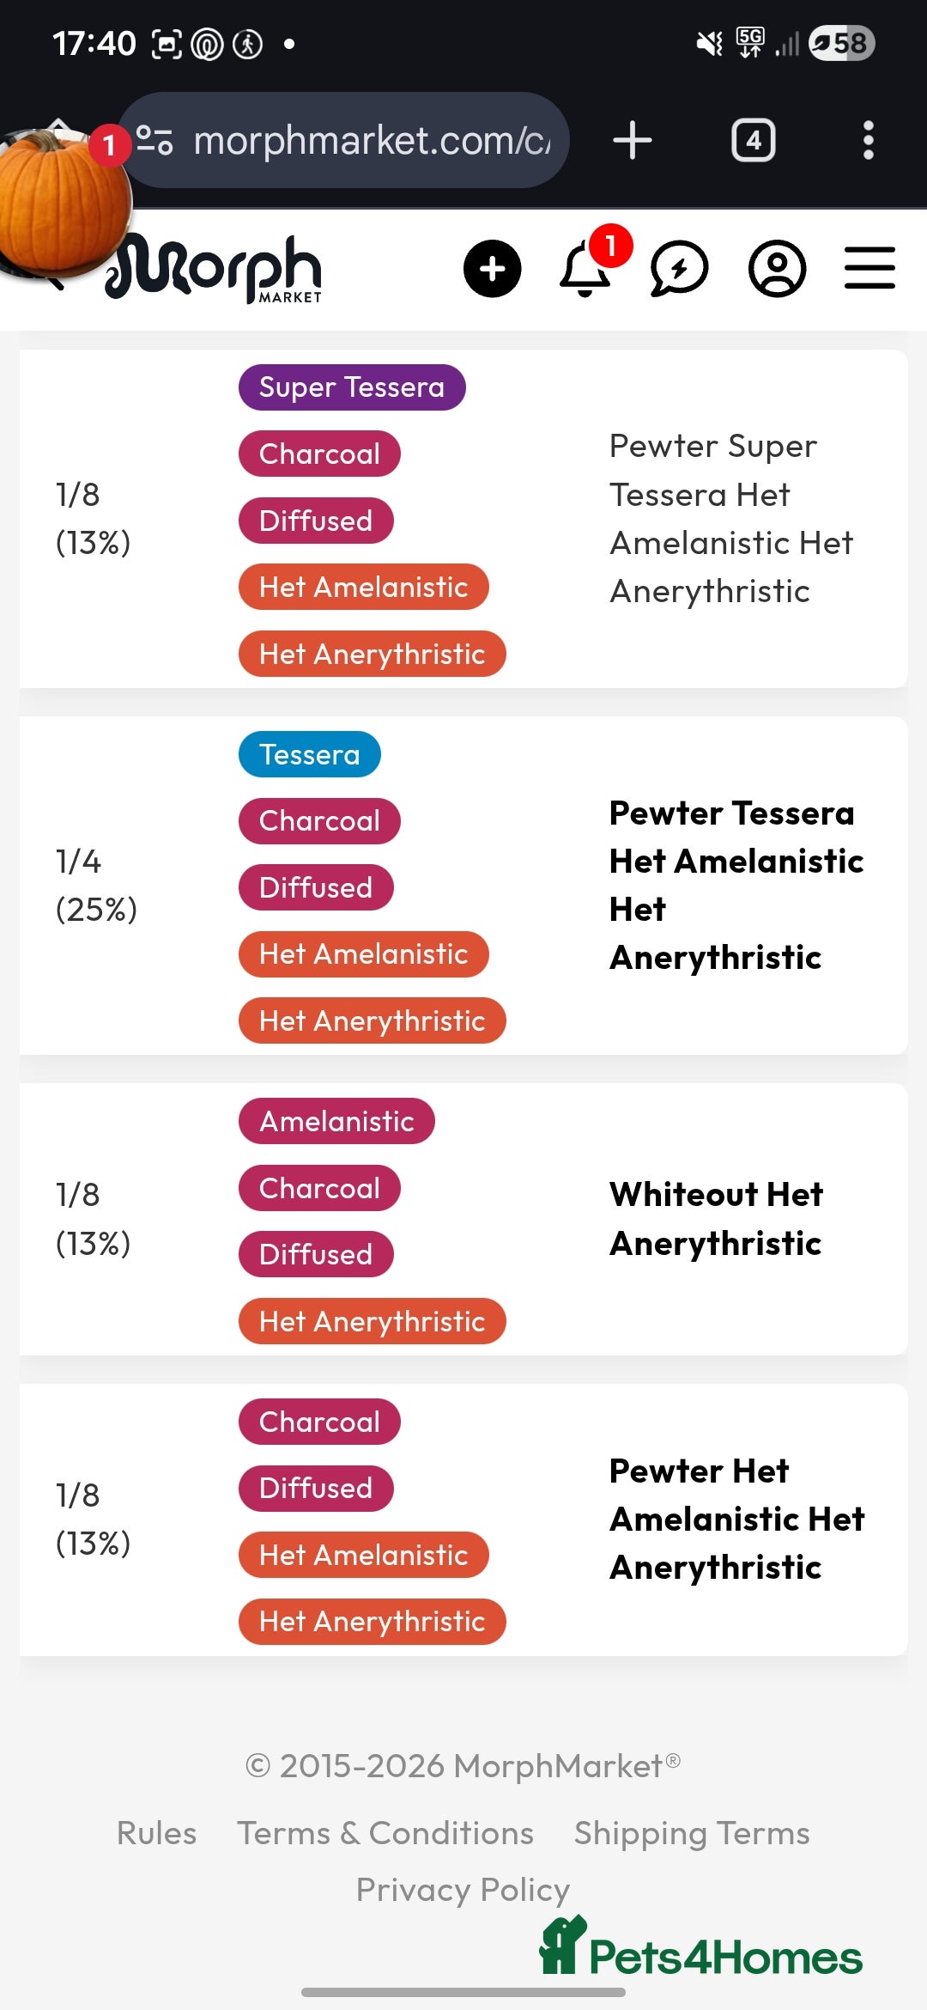Open the hamburger menu
The image size is (927, 2010).
[869, 269]
